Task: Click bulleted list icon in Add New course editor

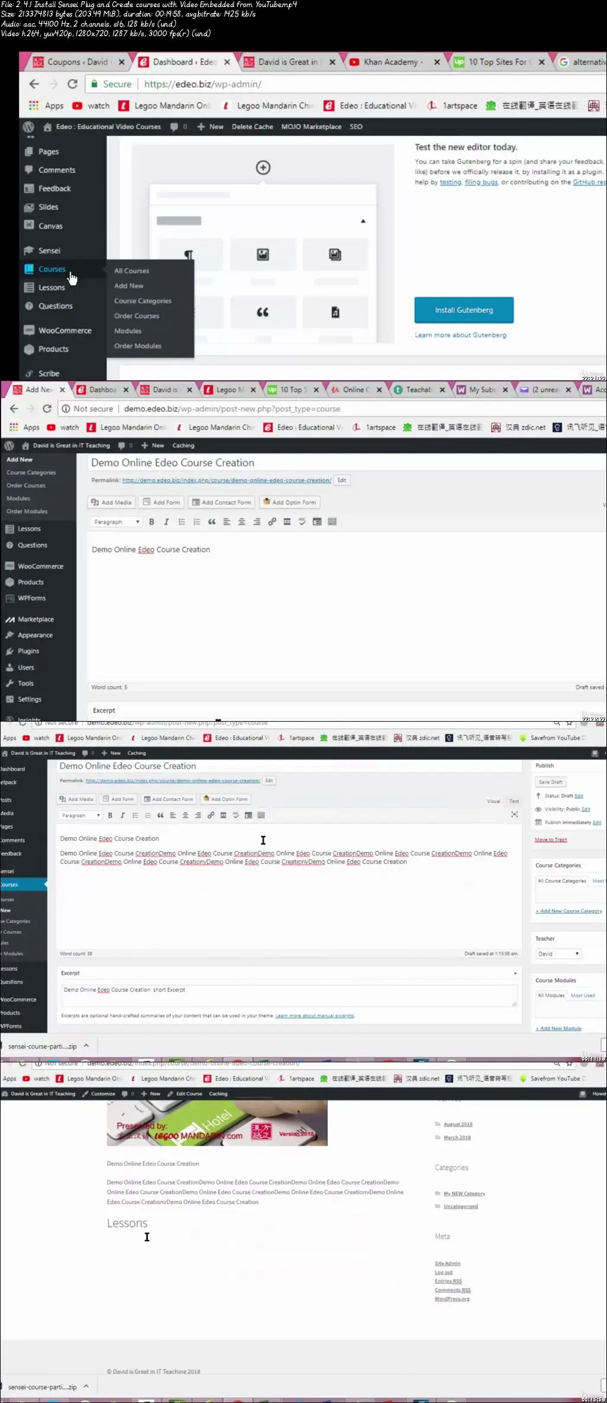Action: 182,522
